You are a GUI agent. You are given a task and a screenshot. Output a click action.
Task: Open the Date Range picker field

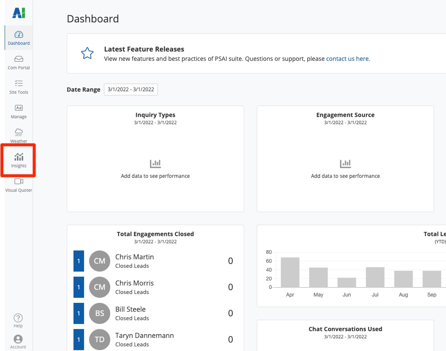click(131, 90)
